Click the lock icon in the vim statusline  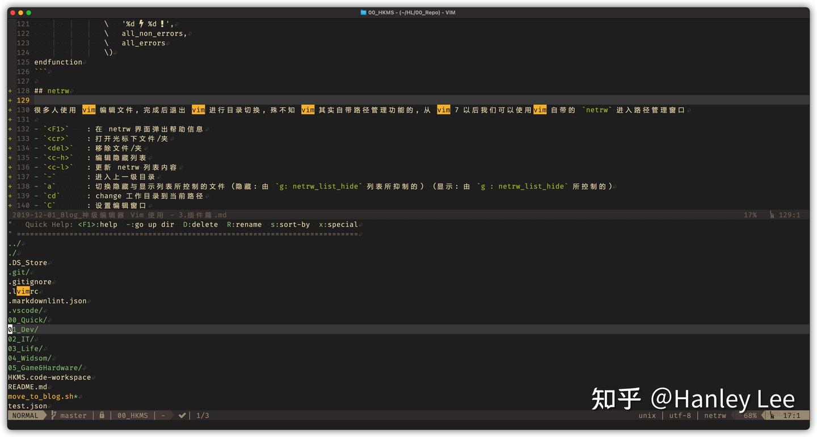pos(102,415)
